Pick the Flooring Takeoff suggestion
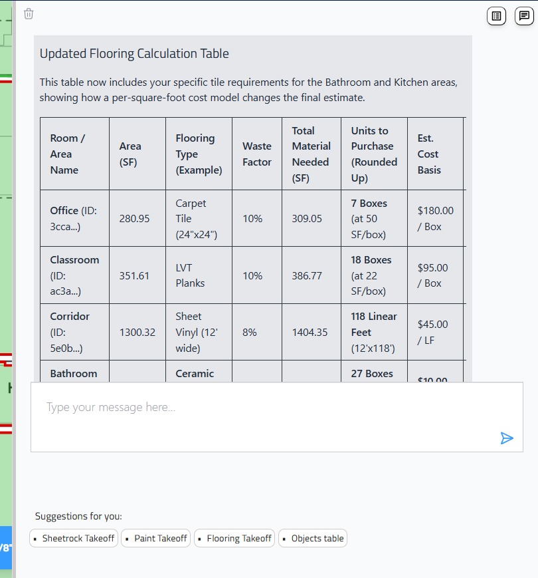This screenshot has width=538, height=578. [x=234, y=538]
